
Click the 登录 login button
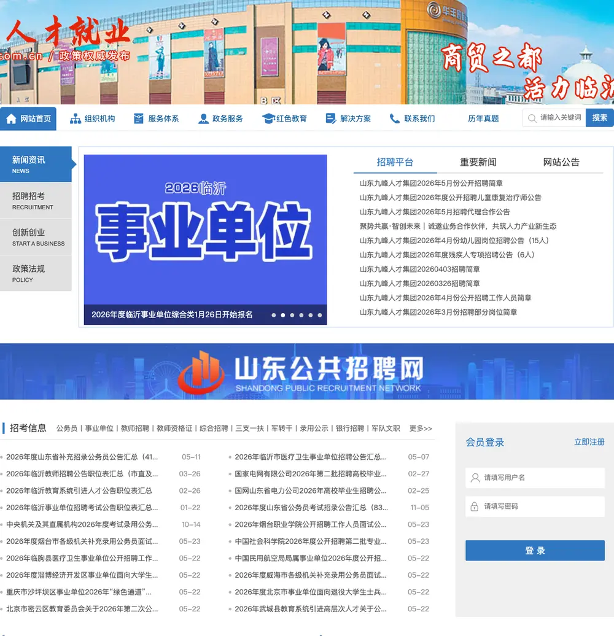535,551
